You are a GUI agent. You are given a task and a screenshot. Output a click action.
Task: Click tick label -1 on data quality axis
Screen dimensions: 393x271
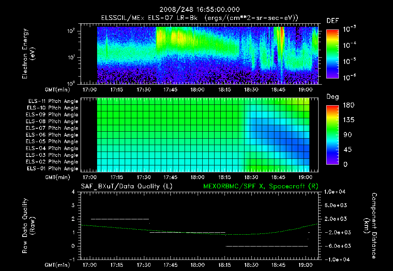pyautogui.click(x=72, y=260)
